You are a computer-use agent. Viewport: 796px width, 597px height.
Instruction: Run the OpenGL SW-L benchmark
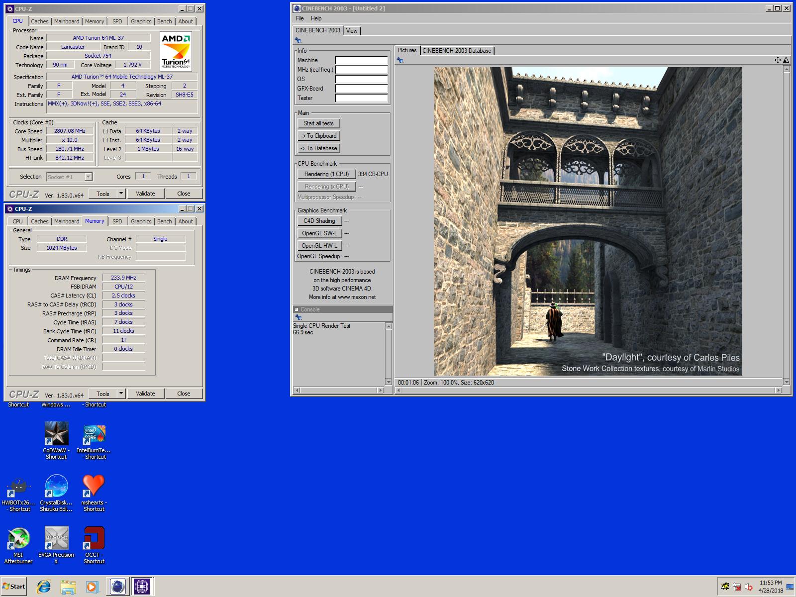pos(319,233)
